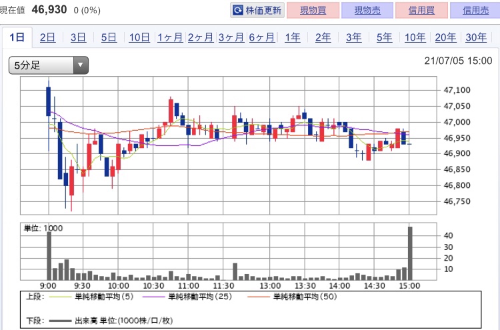The height and width of the screenshot is (330, 500).
Task: Show the 3ヶ月 chart range
Action: click(x=231, y=37)
